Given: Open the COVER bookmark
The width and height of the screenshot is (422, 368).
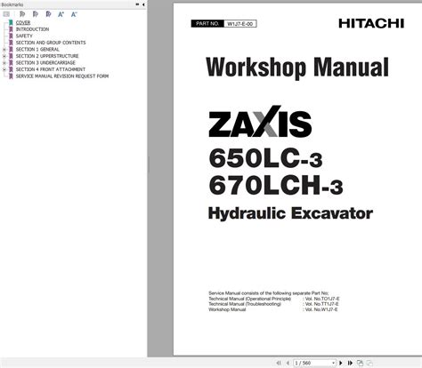Looking at the screenshot, I should 23,22.
